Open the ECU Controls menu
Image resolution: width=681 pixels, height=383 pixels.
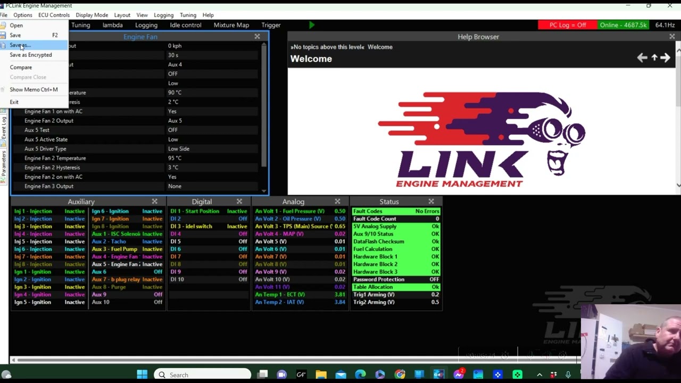tap(54, 15)
